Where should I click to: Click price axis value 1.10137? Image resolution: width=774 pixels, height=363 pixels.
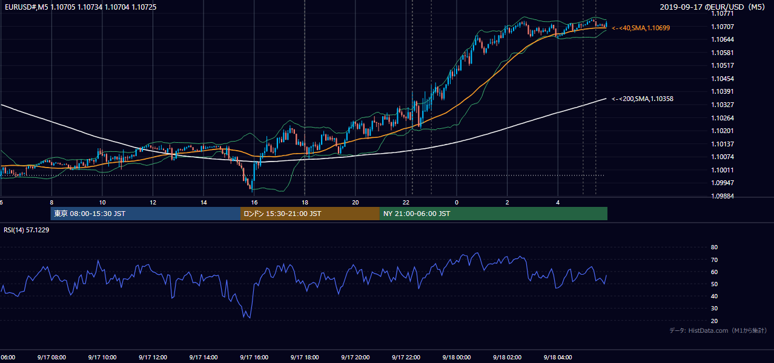(722, 144)
